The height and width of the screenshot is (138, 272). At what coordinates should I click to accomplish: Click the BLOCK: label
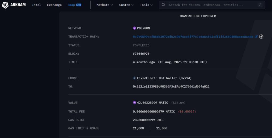click(x=74, y=54)
